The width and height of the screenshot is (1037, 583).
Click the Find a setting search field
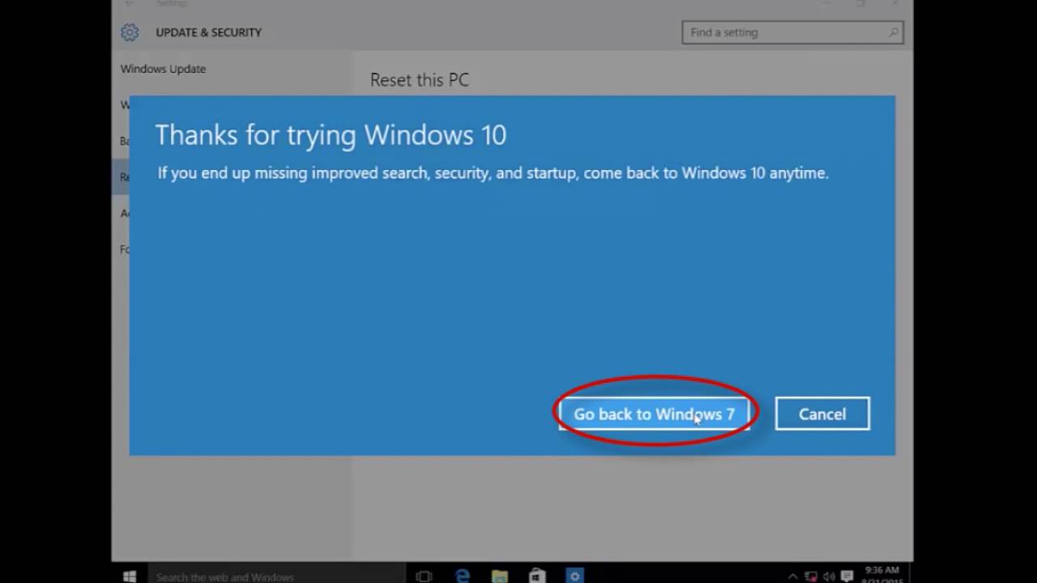792,32
